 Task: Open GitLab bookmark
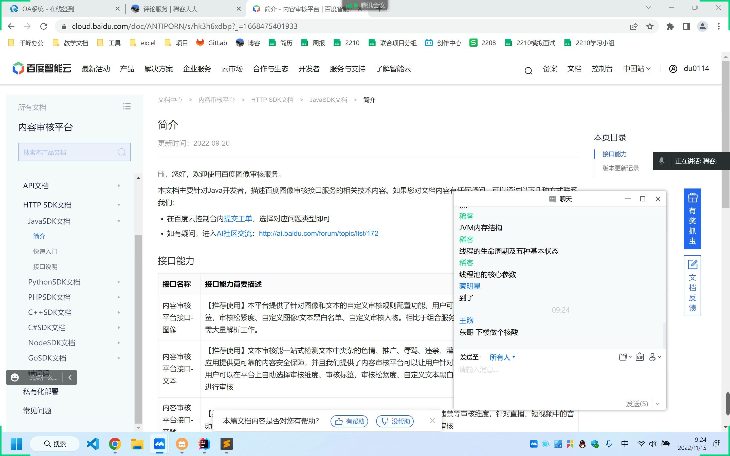click(212, 43)
